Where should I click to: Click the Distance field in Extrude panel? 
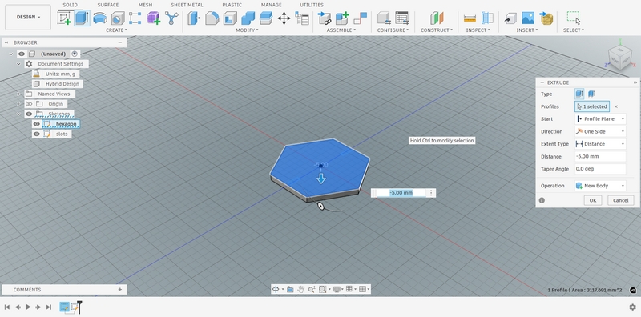(600, 156)
